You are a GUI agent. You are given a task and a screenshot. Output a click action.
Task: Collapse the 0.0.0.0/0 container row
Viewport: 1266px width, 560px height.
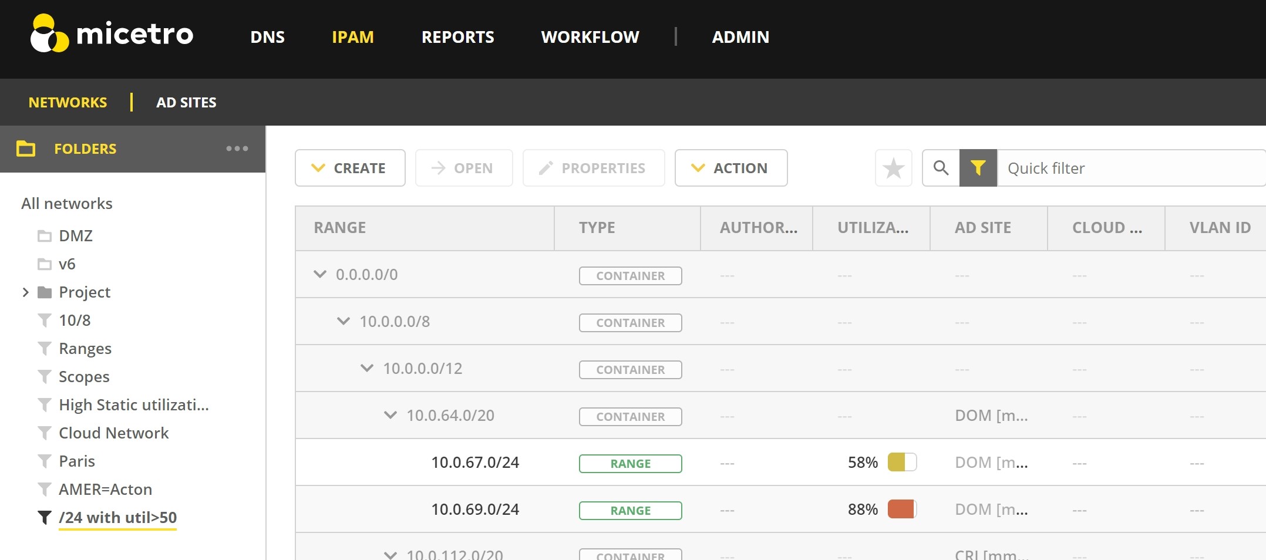tap(320, 274)
